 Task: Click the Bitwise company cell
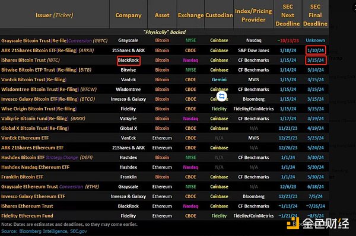tap(128, 70)
